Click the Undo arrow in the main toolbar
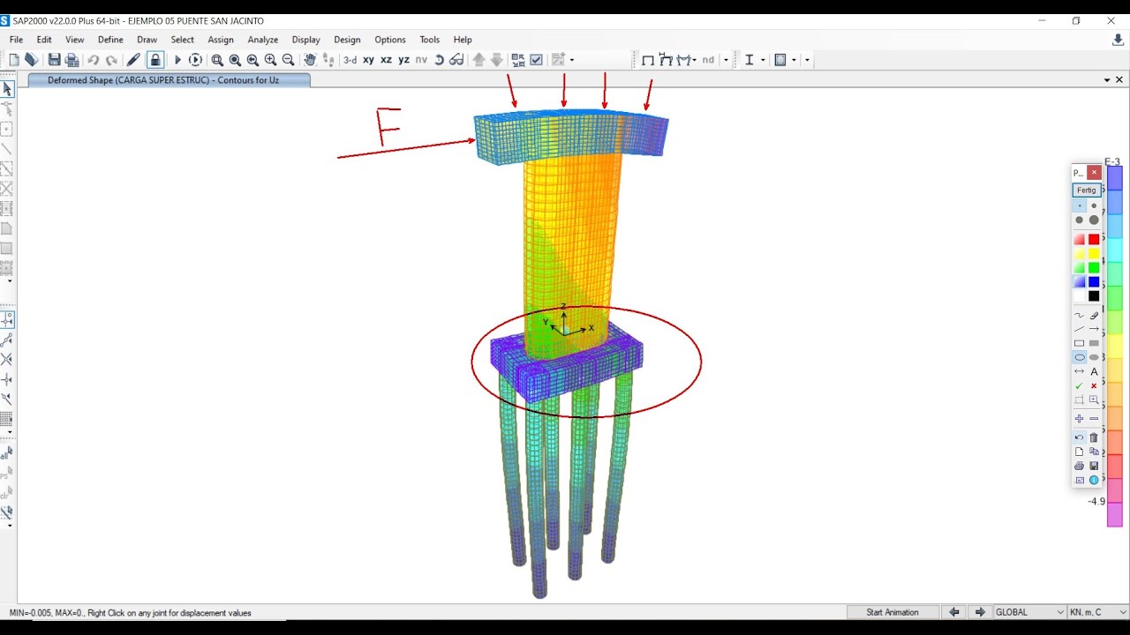This screenshot has height=635, width=1130. [93, 60]
